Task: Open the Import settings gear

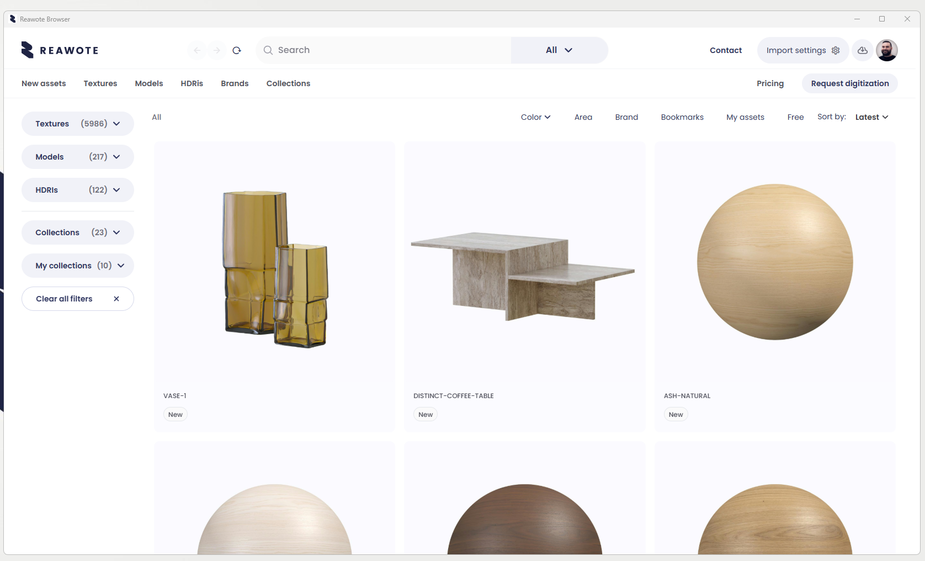Action: coord(836,50)
